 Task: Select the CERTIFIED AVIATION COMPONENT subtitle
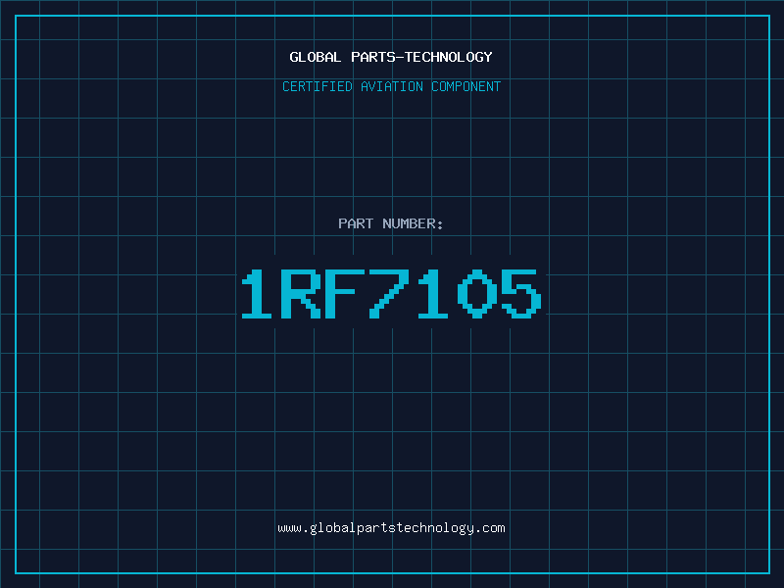point(391,86)
